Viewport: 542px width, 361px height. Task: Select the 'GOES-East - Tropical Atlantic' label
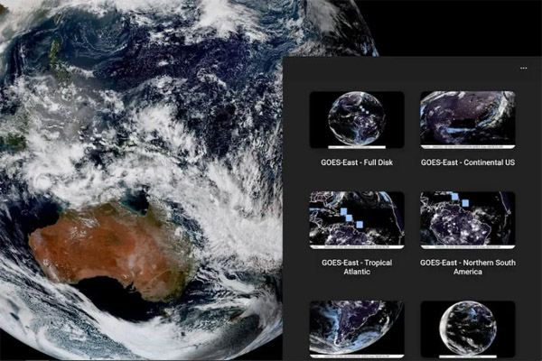[x=357, y=267]
